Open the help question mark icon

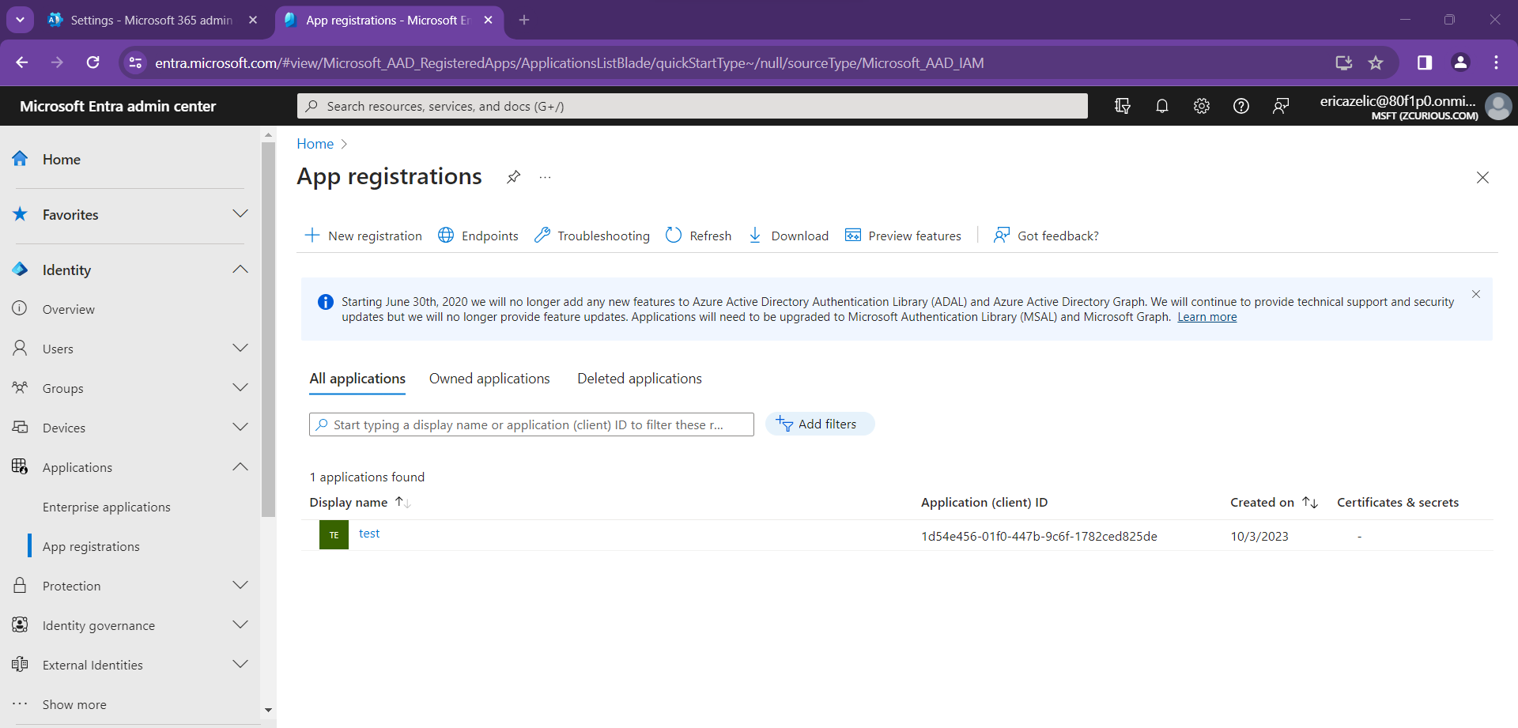click(1241, 106)
